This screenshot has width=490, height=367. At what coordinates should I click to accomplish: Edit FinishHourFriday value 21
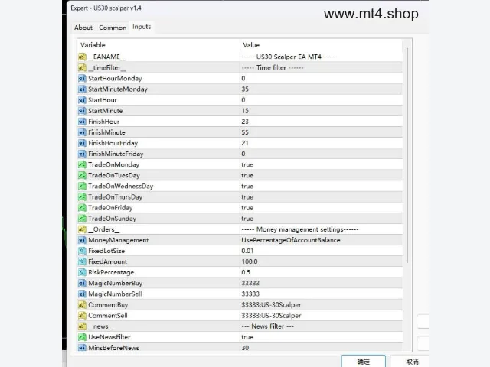[245, 143]
